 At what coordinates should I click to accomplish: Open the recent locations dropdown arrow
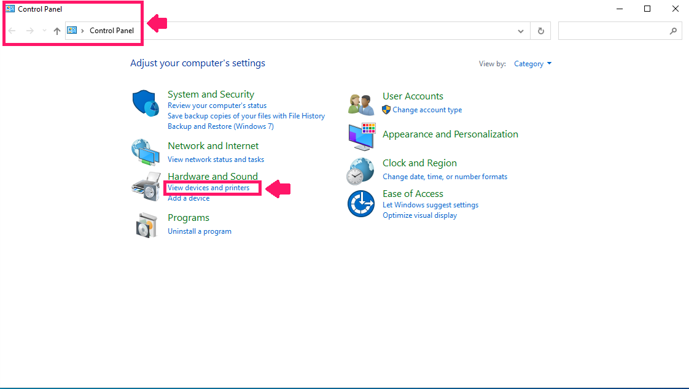pyautogui.click(x=44, y=31)
